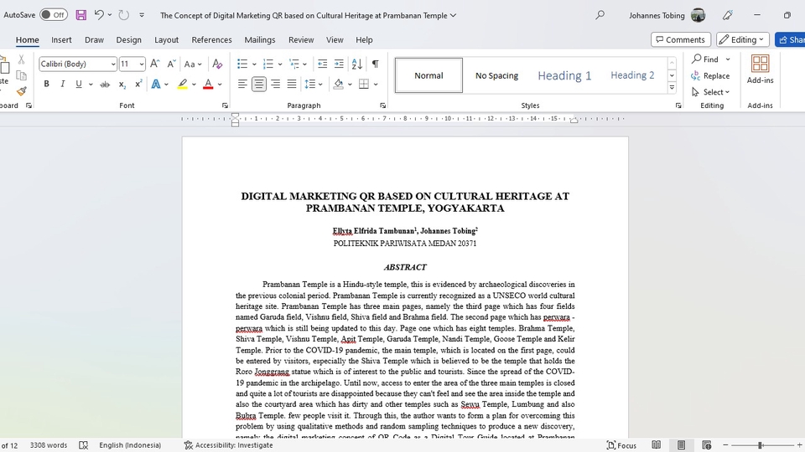The width and height of the screenshot is (805, 452).
Task: Toggle AutoSave switch
Action: (x=54, y=15)
